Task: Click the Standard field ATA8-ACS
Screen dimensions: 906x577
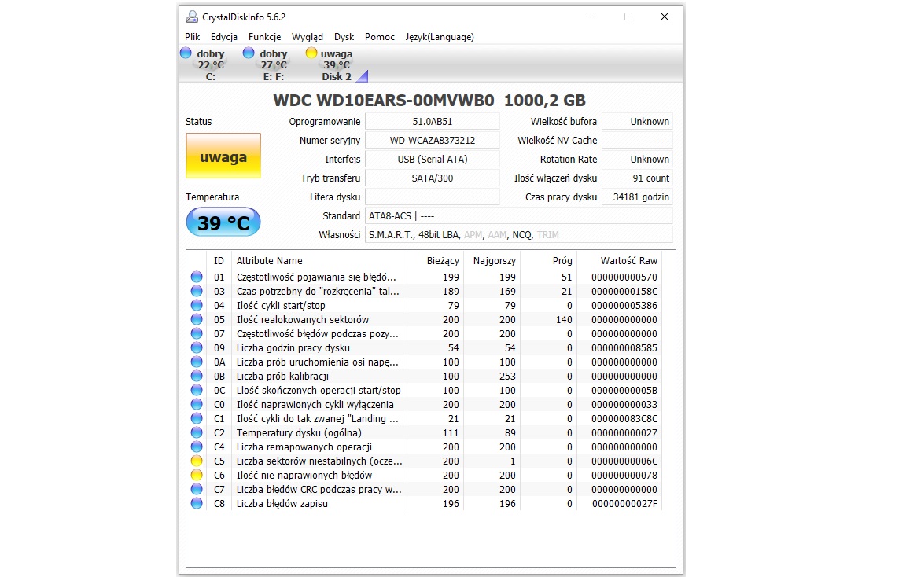Action: click(519, 216)
